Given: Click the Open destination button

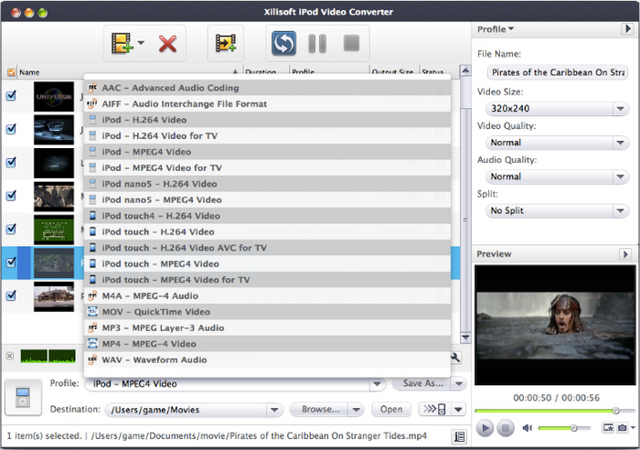Looking at the screenshot, I should tap(391, 409).
